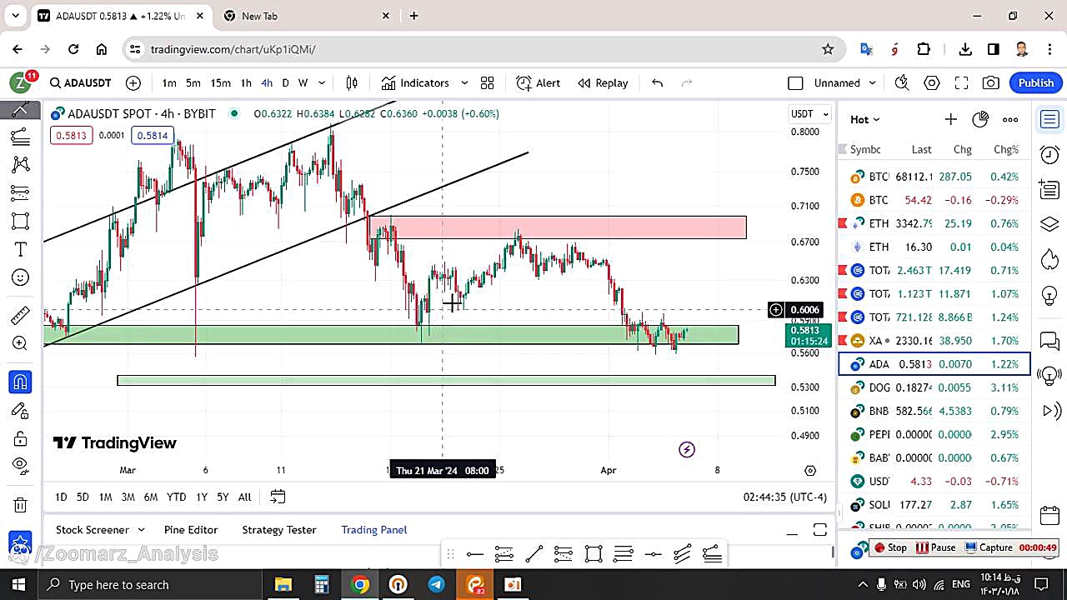Add symbol to compare plus icon
The width and height of the screenshot is (1067, 600).
point(133,82)
